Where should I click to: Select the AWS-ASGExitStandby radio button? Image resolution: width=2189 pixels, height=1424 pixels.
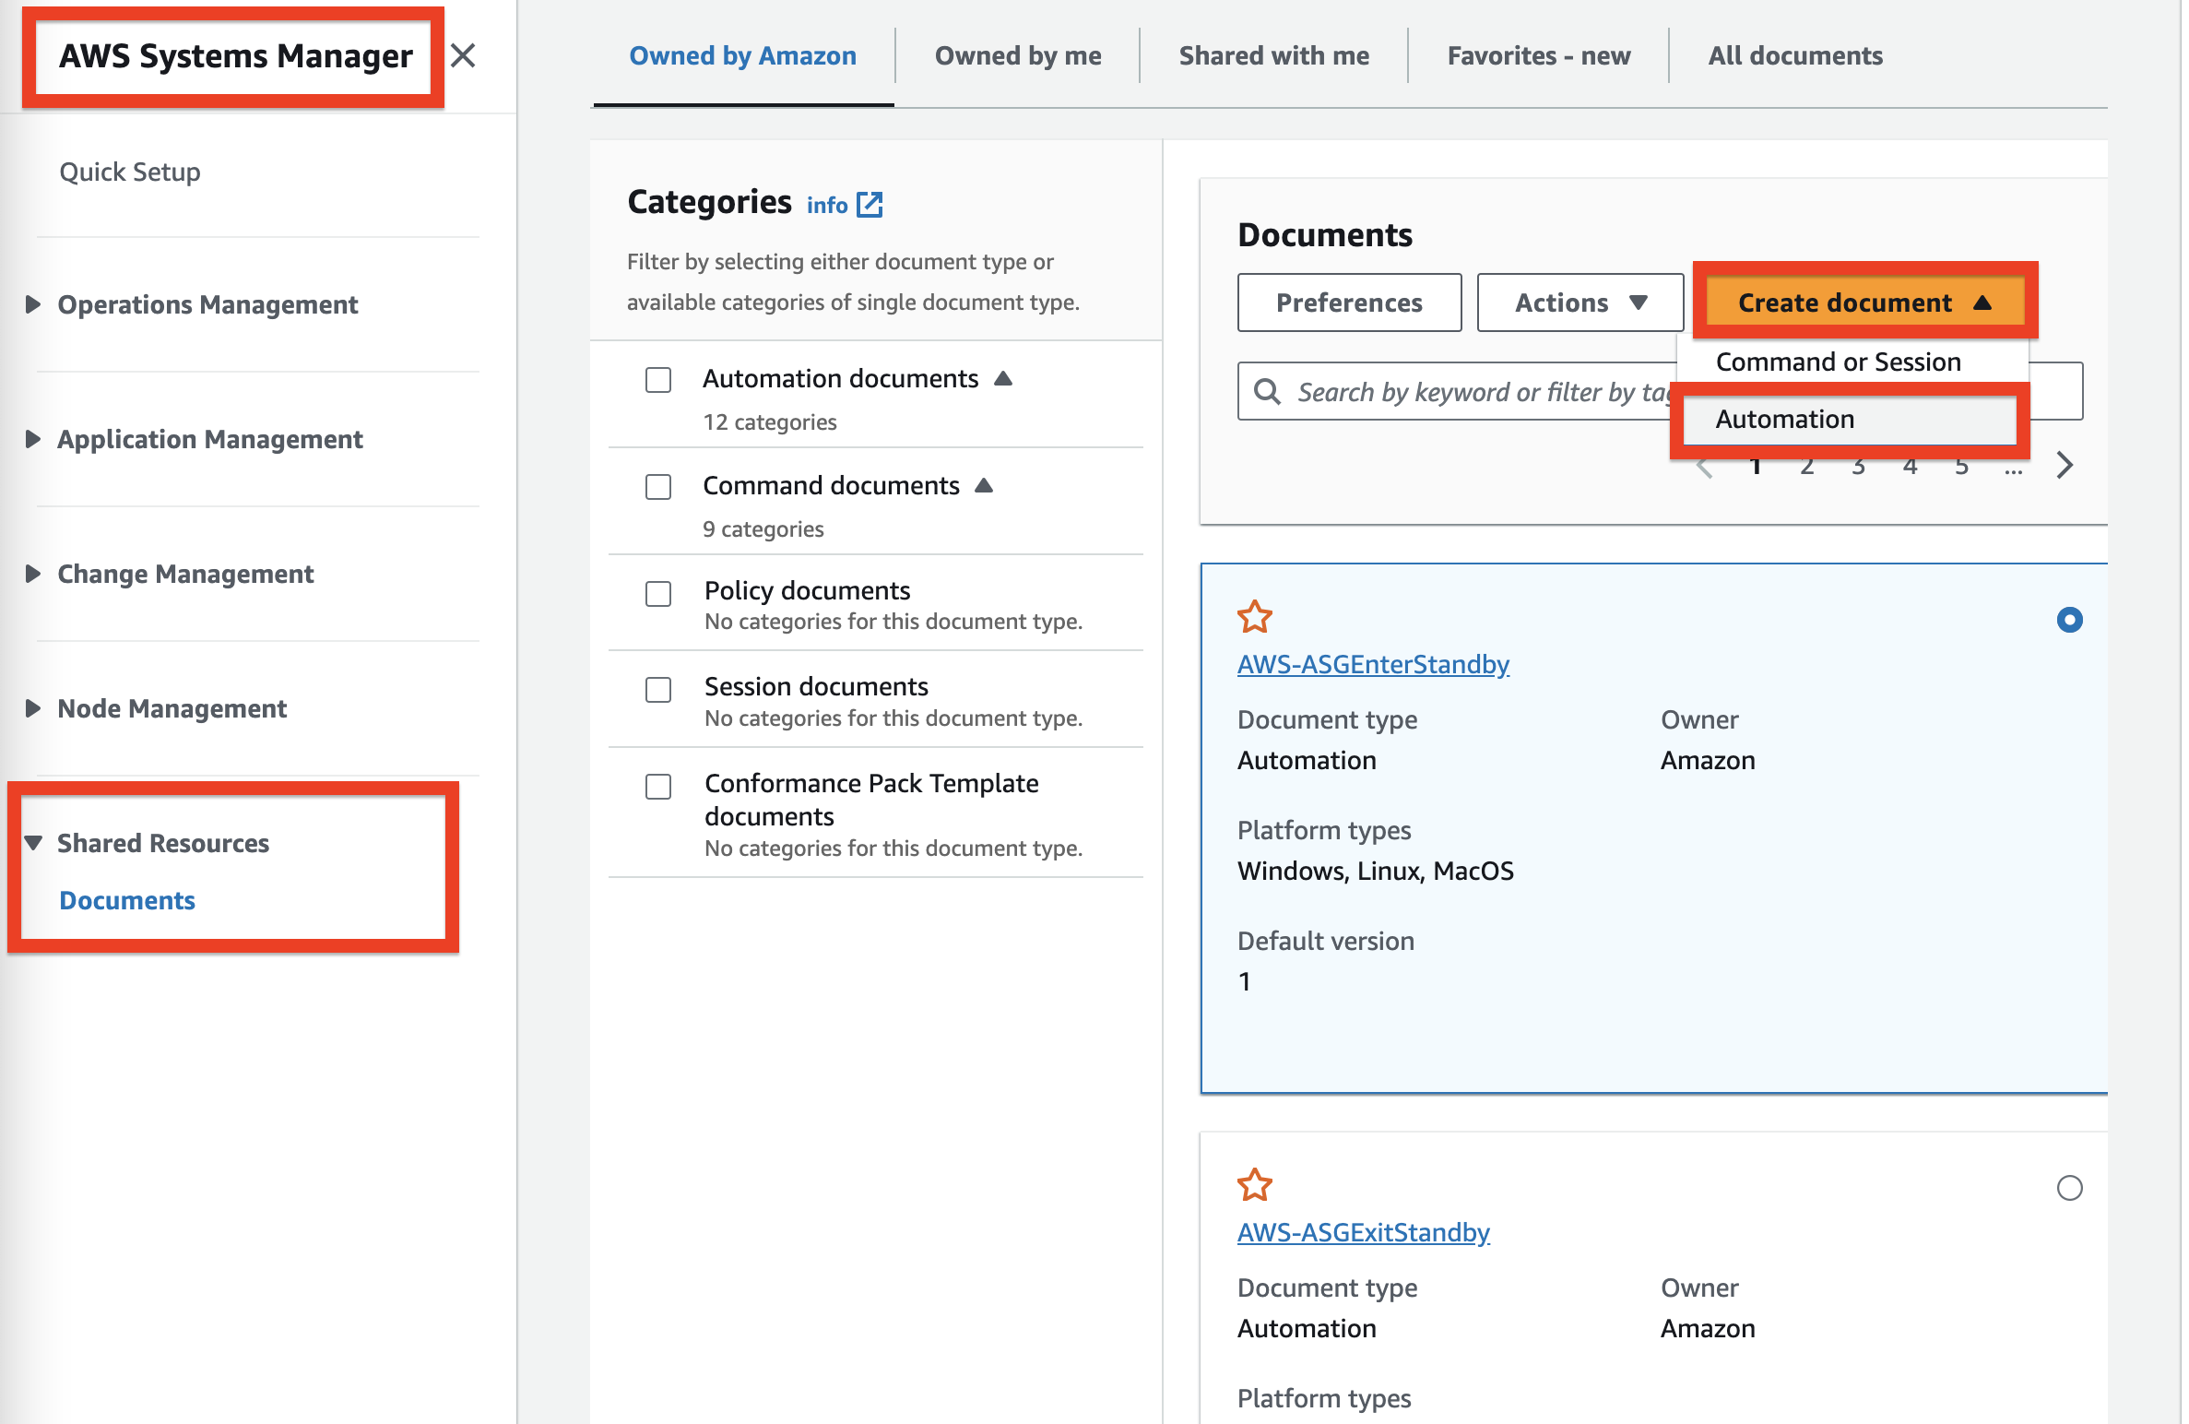[2069, 1188]
